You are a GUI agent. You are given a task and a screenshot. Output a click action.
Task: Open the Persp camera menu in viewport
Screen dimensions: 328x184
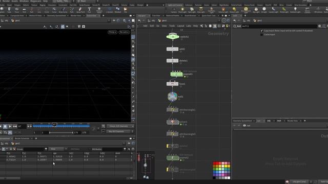pos(112,32)
